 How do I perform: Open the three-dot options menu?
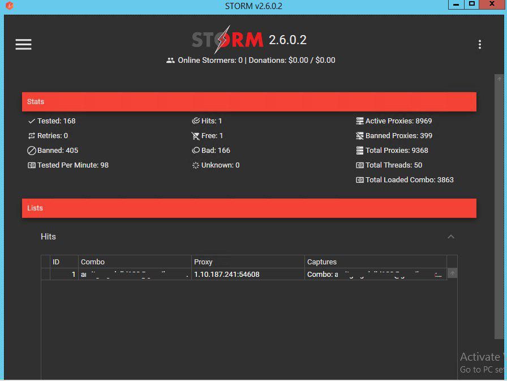pyautogui.click(x=480, y=44)
